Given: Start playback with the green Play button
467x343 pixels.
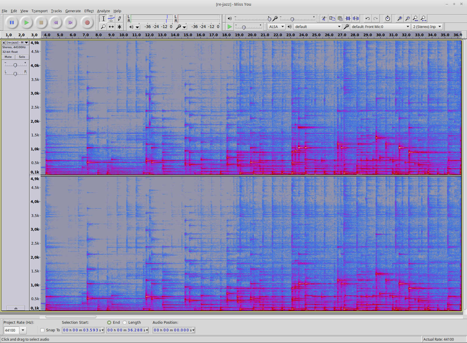Looking at the screenshot, I should 26,22.
